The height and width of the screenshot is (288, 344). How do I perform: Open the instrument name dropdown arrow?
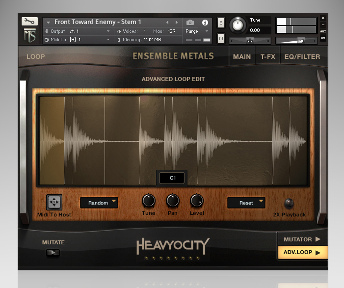coord(48,23)
